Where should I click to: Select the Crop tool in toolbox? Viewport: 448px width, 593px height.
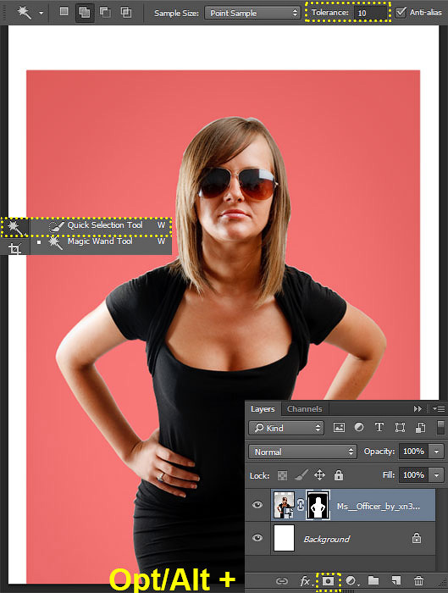point(14,248)
